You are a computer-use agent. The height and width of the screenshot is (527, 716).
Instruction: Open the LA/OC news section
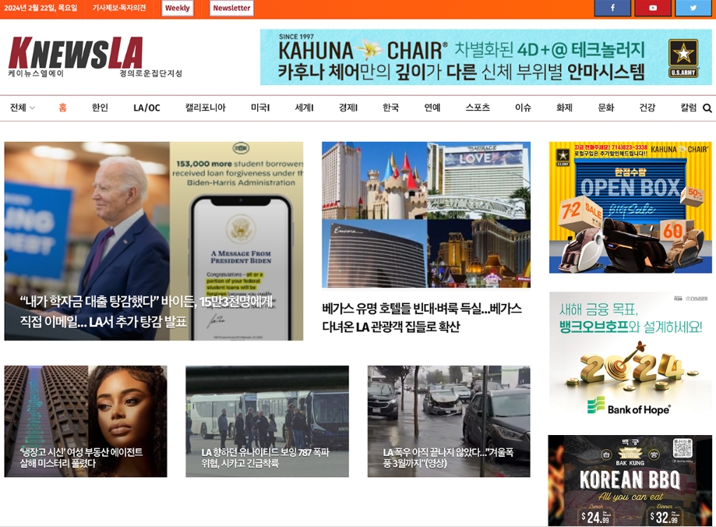(x=147, y=108)
